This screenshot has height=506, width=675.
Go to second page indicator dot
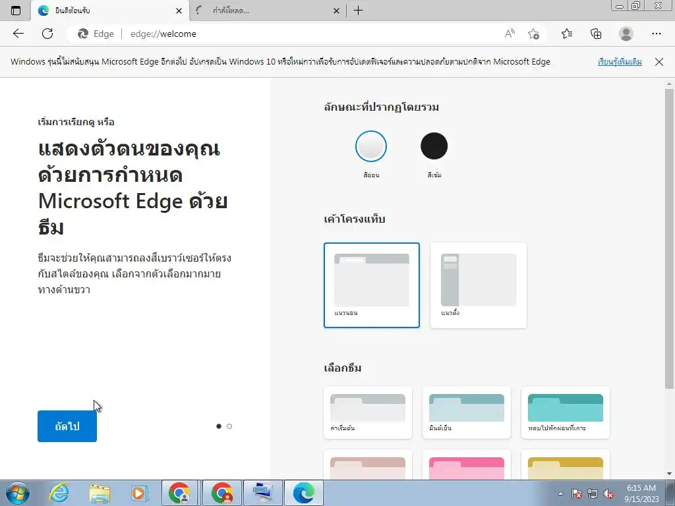229,426
